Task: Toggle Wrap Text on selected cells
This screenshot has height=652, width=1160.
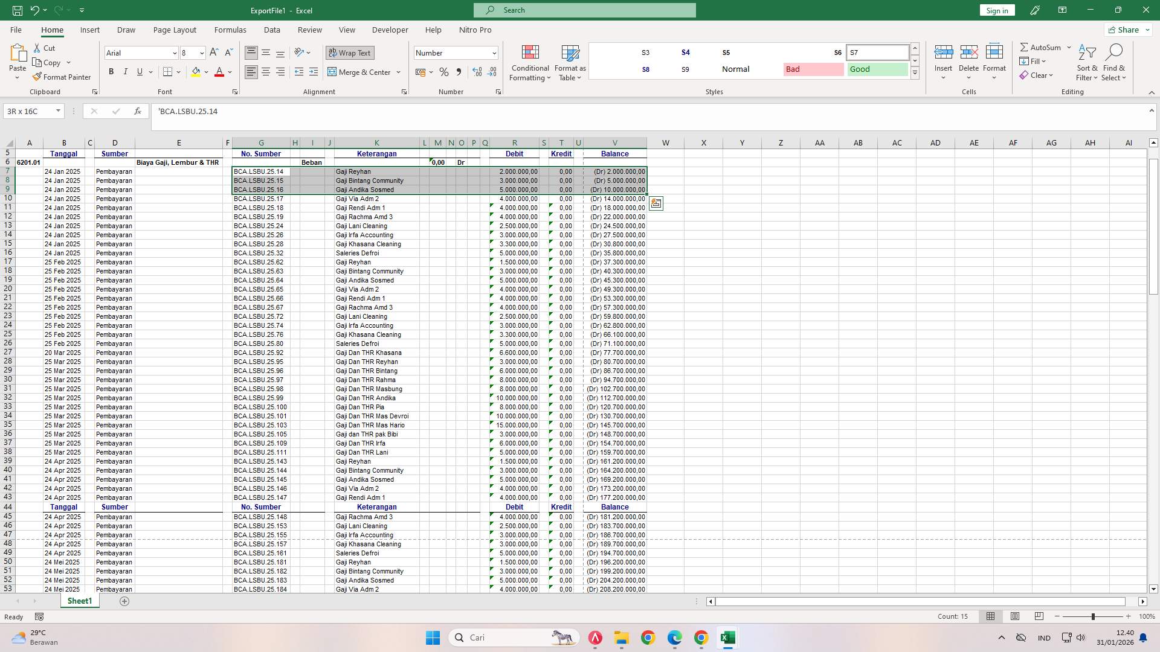Action: point(349,53)
